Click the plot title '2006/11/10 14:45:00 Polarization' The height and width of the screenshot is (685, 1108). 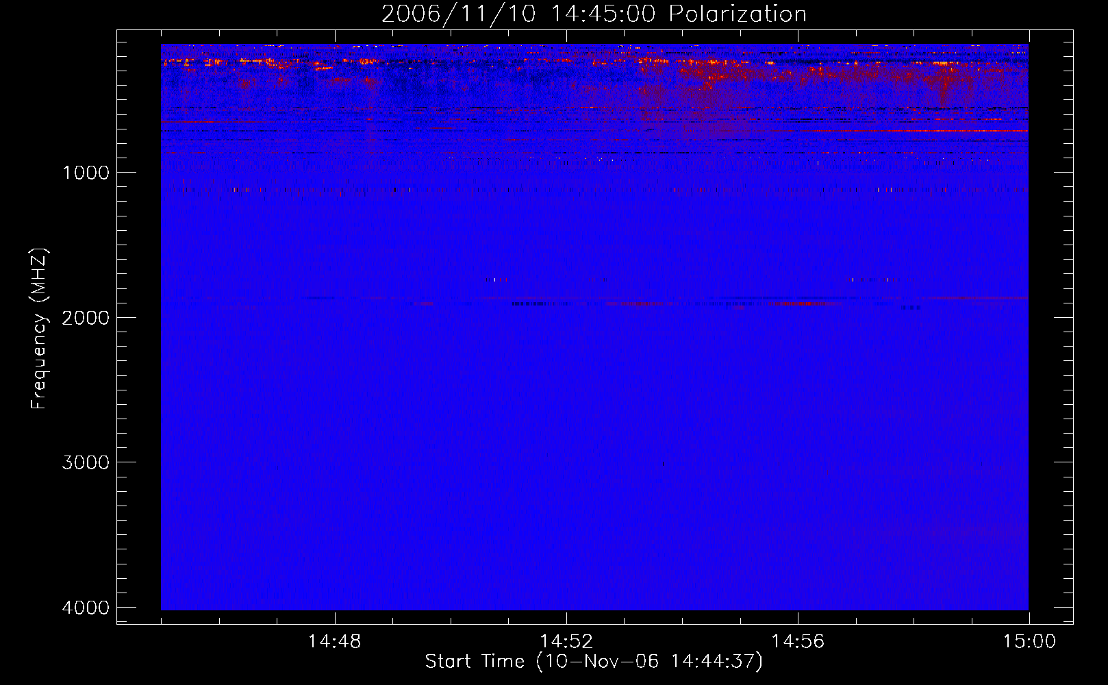594,14
